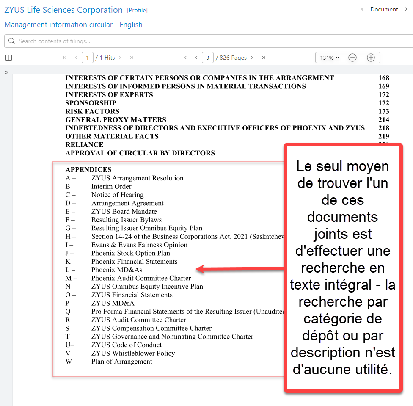Click ZYUS Board Mandate appendix
The width and height of the screenshot is (413, 406).
coord(124,212)
